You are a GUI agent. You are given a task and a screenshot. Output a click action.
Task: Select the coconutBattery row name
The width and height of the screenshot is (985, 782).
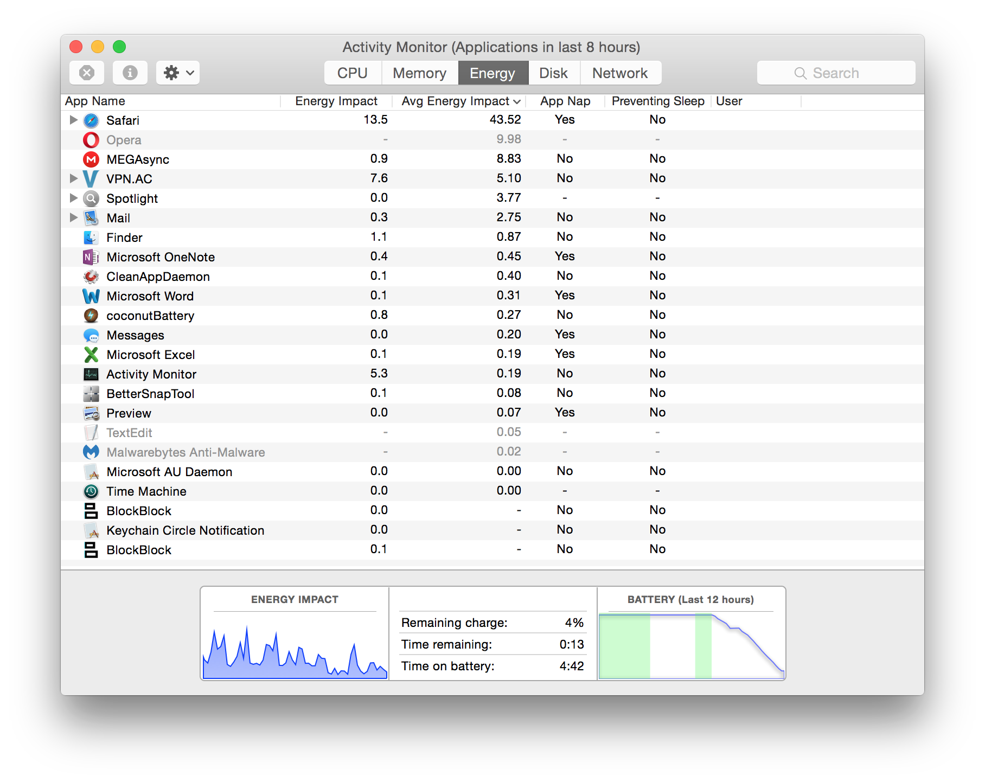click(150, 316)
